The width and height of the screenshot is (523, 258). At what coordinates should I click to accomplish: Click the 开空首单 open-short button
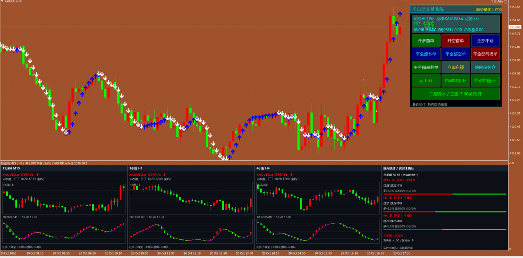(455, 40)
